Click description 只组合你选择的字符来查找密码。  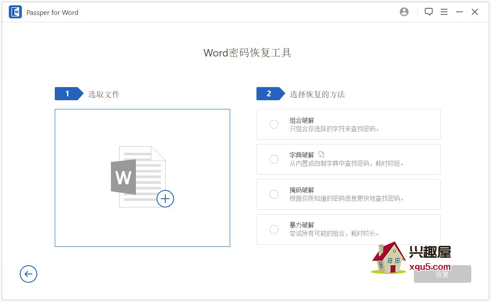tap(334, 129)
